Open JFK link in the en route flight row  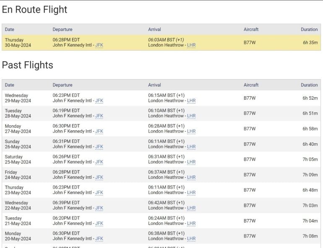99,45
